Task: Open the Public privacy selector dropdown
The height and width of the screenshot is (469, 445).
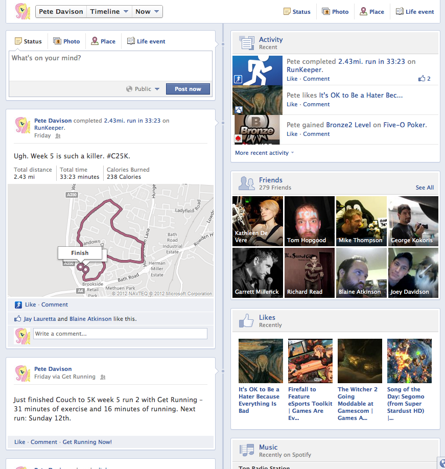Action: (143, 89)
